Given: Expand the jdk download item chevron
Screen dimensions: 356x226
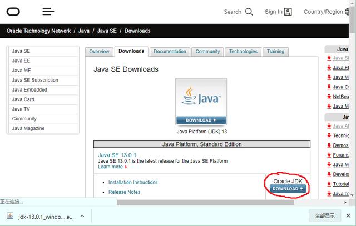Looking at the screenshot, I should 82,216.
